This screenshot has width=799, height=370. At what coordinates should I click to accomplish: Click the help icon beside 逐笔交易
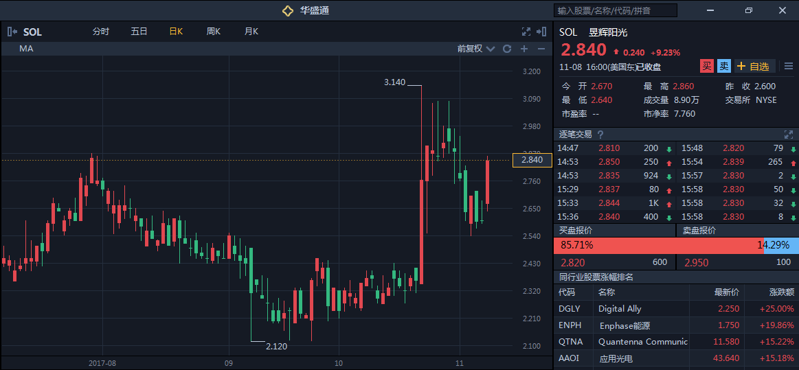(x=600, y=135)
